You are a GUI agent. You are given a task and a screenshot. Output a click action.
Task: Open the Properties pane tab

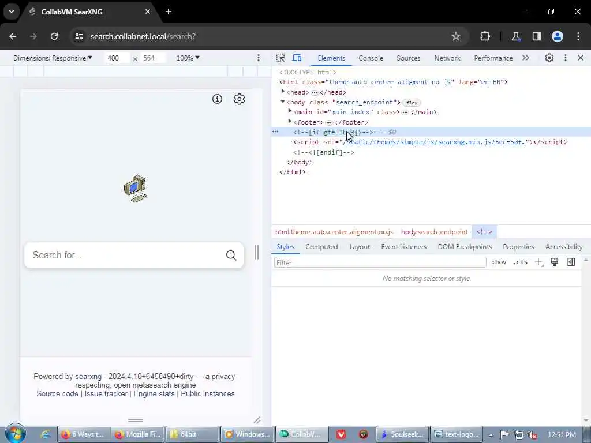pos(518,247)
